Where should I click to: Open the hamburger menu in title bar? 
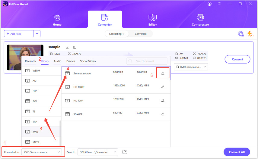tap(220, 4)
